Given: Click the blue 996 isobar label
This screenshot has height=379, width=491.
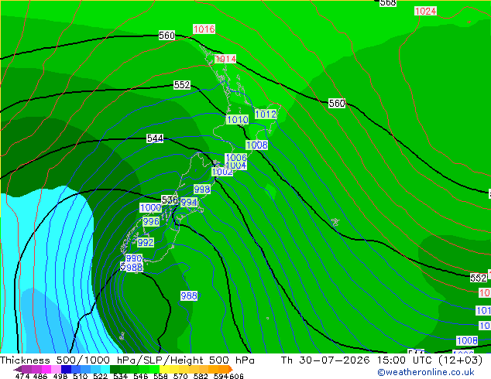Looking at the screenshot, I should (151, 222).
